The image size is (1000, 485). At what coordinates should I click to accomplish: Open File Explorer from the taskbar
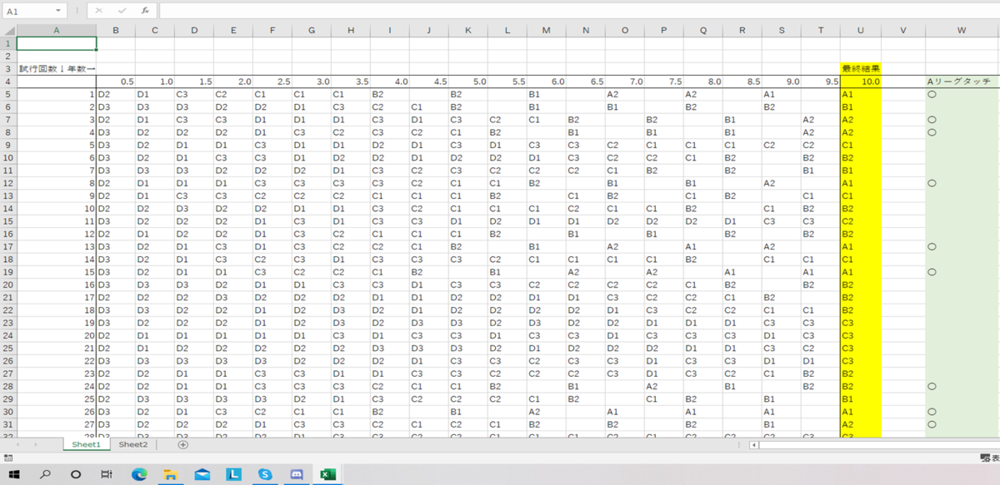point(171,473)
